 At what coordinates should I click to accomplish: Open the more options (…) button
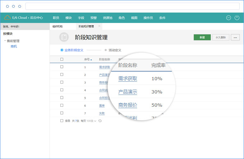(x=235, y=37)
